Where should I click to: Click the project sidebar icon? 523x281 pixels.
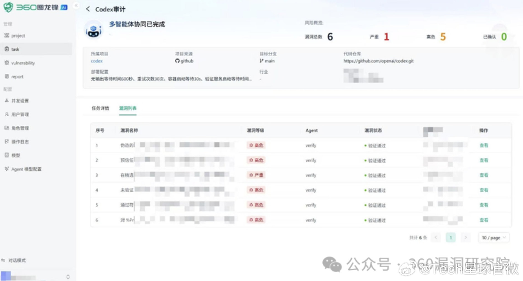[7, 35]
